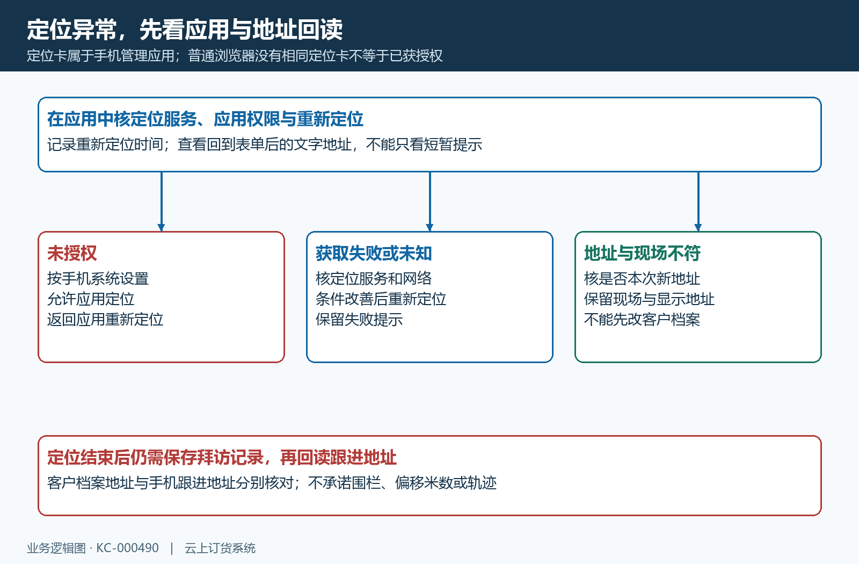This screenshot has width=859, height=564.
Task: Select heading 定位结束后仍需保存拜访记录，再回读跟进地址
Action: click(x=222, y=458)
